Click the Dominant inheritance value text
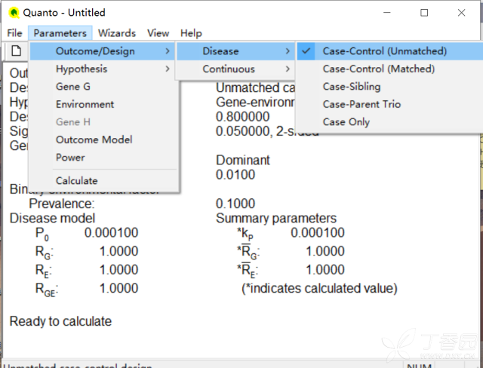The image size is (483, 368). pyautogui.click(x=243, y=161)
